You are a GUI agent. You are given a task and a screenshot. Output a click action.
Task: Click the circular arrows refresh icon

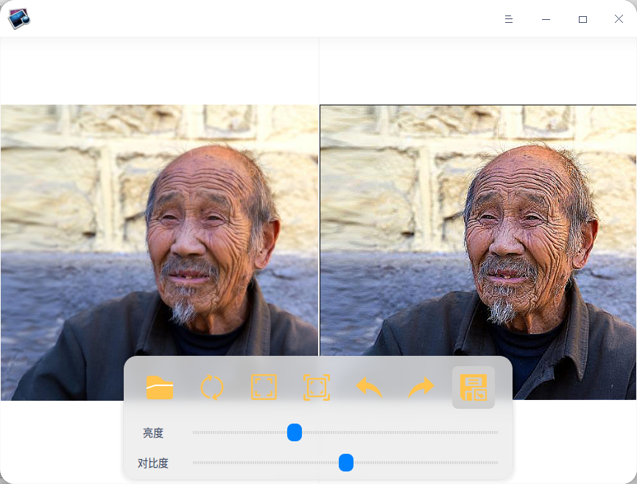(x=212, y=387)
